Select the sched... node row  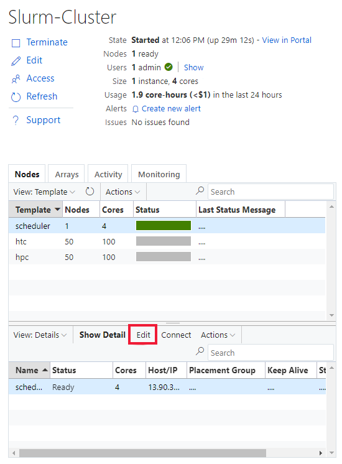[x=167, y=387]
